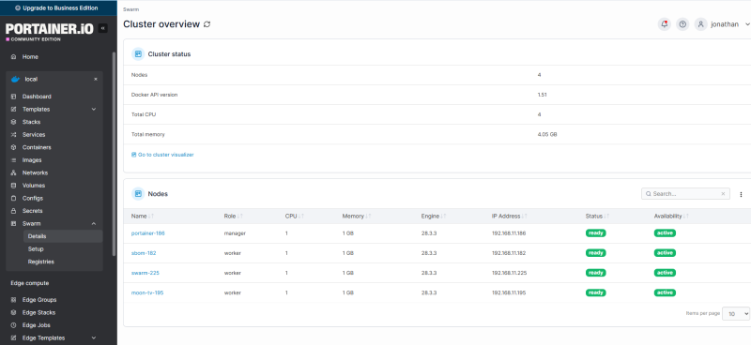The height and width of the screenshot is (345, 751).
Task: Click Docker API version value 1.51
Action: tap(543, 96)
